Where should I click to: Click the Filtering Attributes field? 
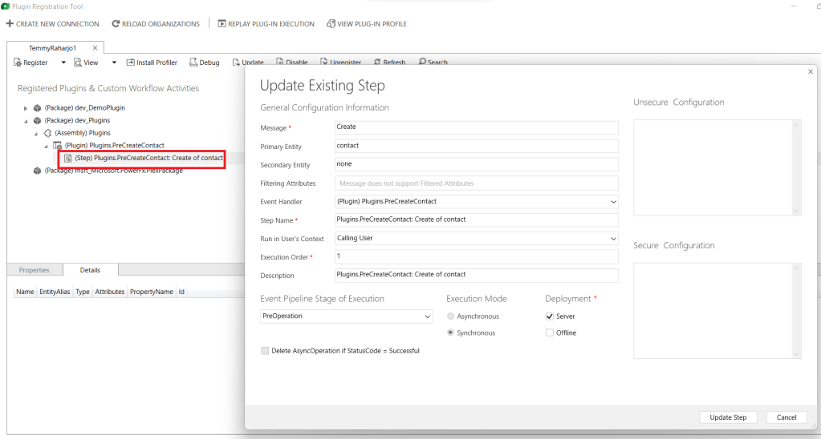tap(477, 183)
